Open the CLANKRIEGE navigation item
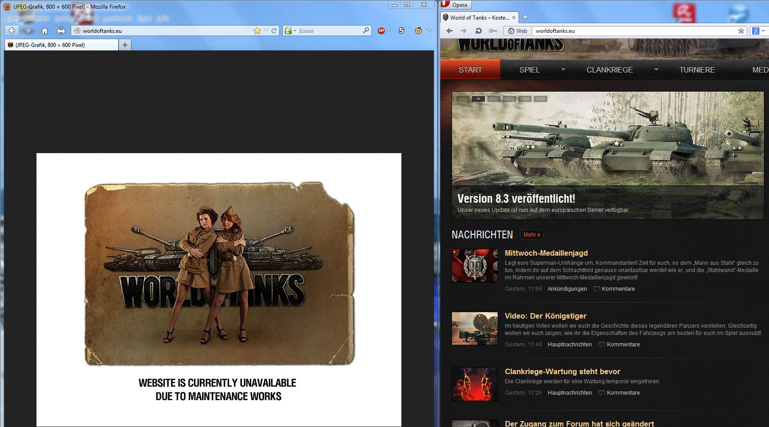Viewport: 769px width, 427px height. click(609, 70)
